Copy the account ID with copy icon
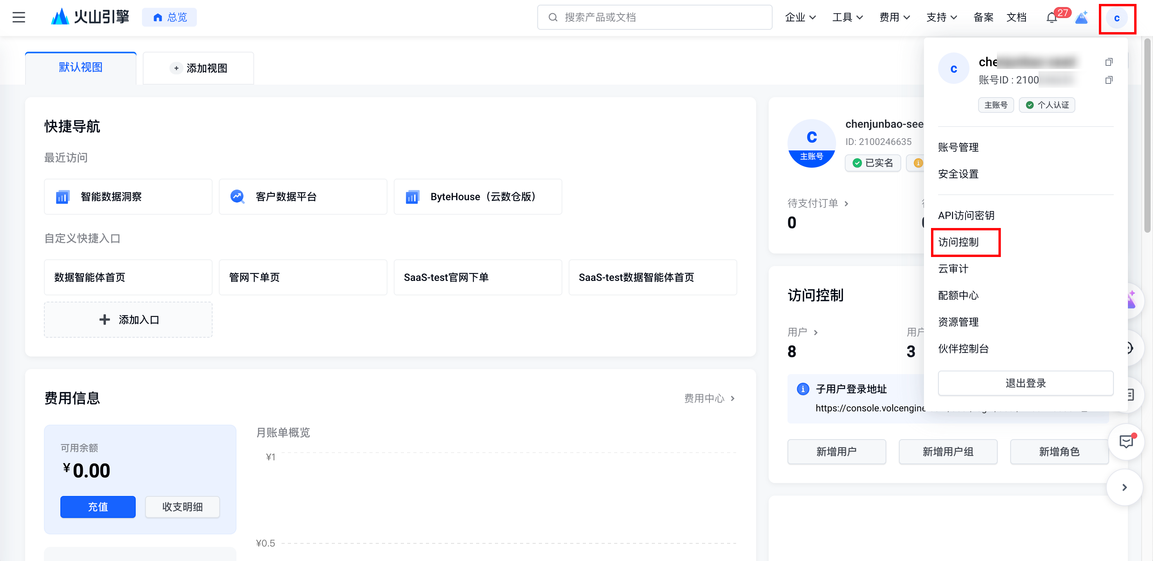 point(1108,80)
